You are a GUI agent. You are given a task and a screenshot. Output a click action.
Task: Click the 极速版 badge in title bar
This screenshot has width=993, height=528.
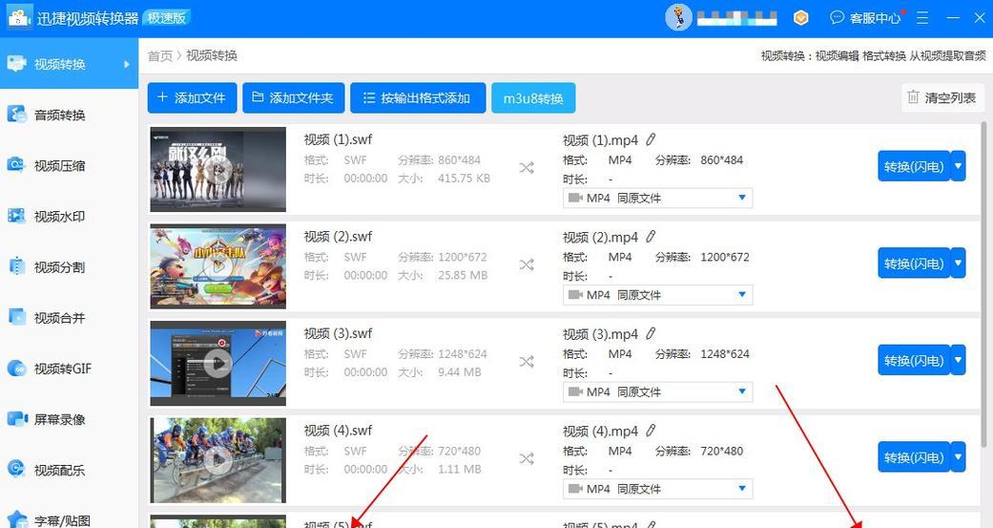point(167,18)
